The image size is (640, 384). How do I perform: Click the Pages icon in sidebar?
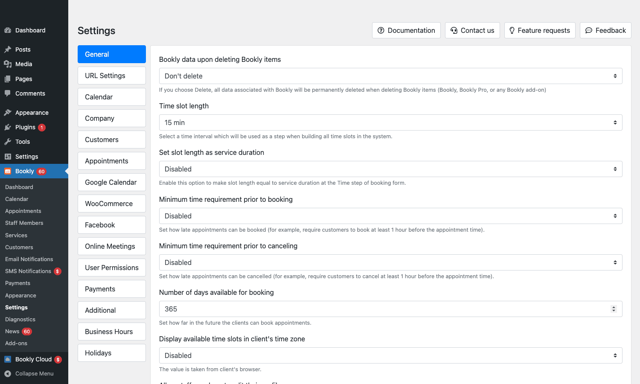tap(8, 79)
